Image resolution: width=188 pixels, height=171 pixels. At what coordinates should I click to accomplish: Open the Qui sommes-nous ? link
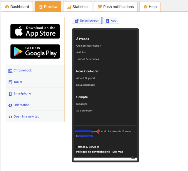point(89,46)
